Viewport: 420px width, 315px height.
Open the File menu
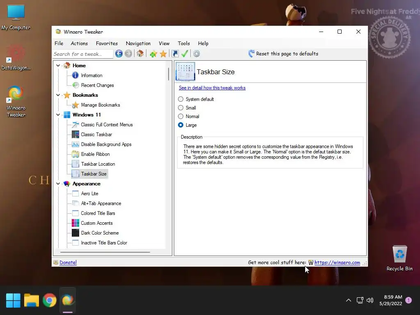pos(59,43)
